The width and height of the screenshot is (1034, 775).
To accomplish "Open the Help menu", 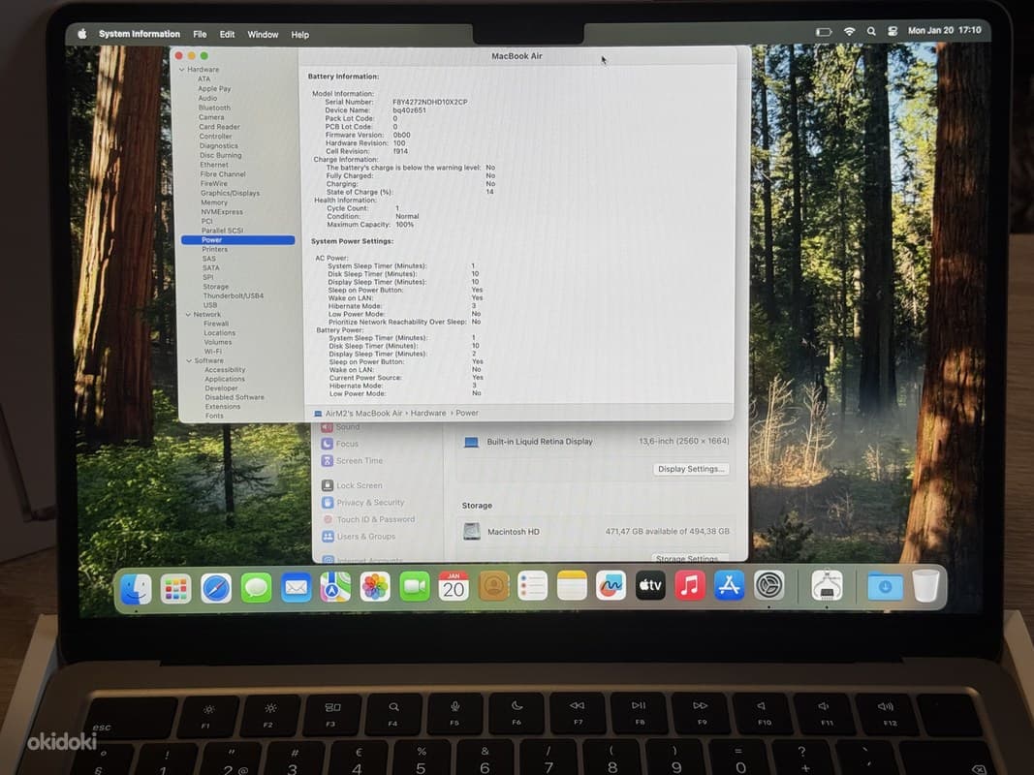I will pyautogui.click(x=300, y=34).
